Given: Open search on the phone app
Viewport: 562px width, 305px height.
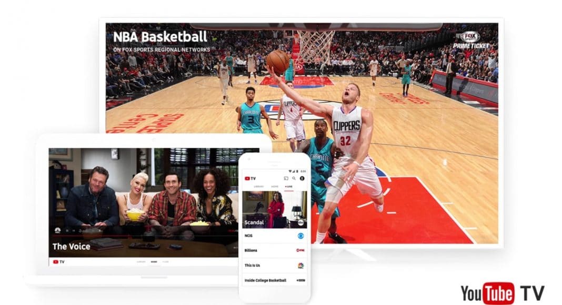Looking at the screenshot, I should [294, 178].
